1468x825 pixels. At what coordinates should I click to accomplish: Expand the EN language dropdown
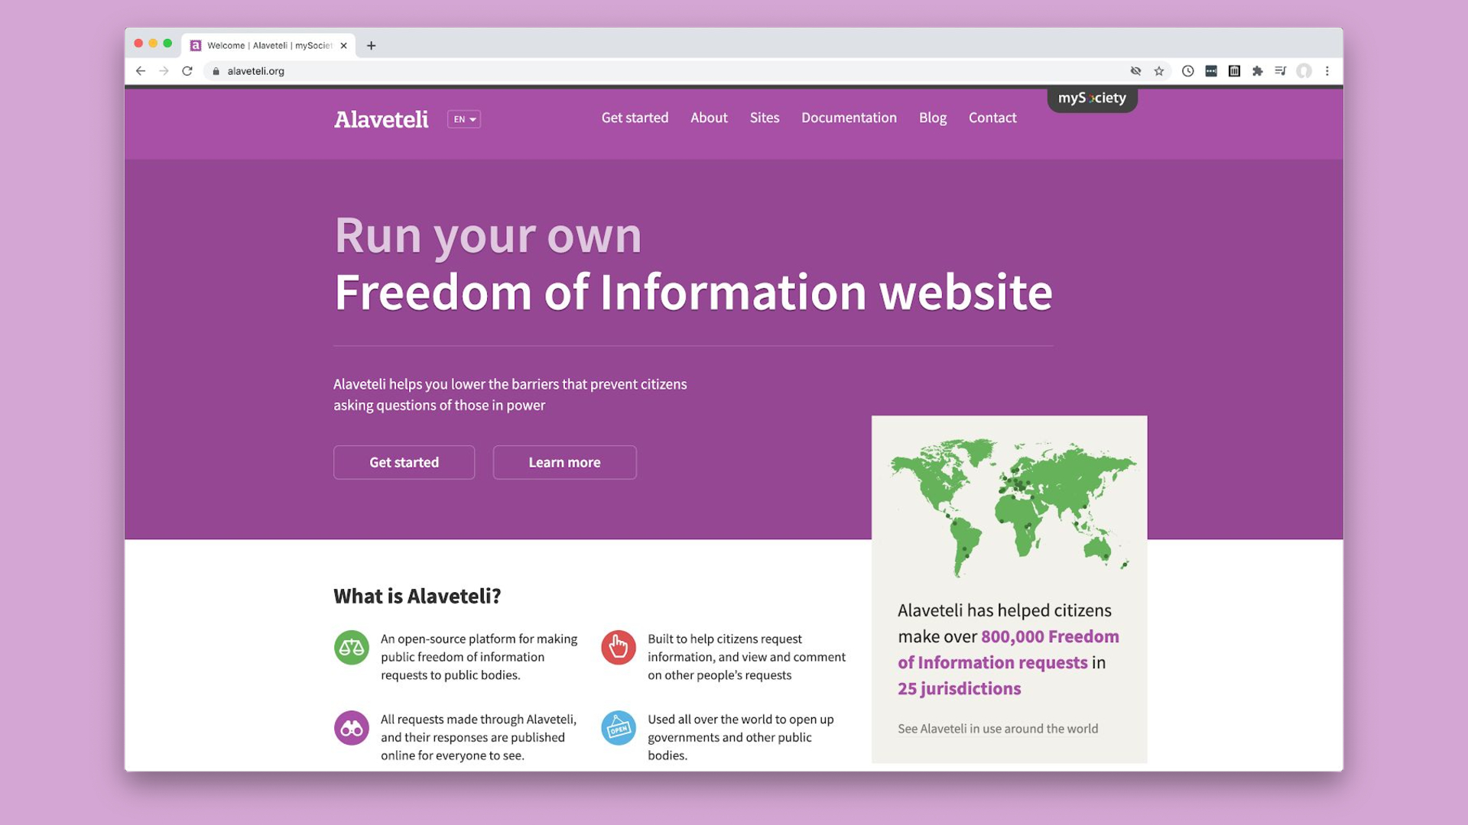point(464,120)
